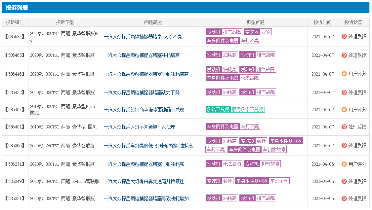Open complaint 一汽大众探岳大灯有白雾变速箱升挡顿挫
This screenshot has width=372, height=210.
(x=144, y=181)
